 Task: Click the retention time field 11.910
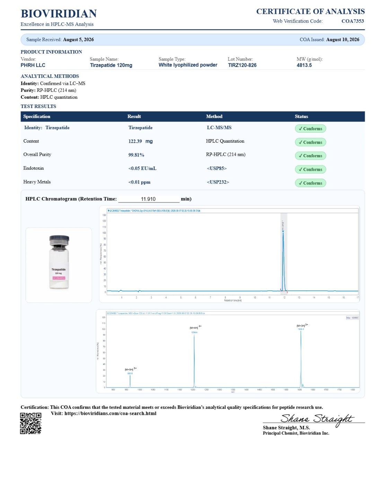tap(149, 199)
